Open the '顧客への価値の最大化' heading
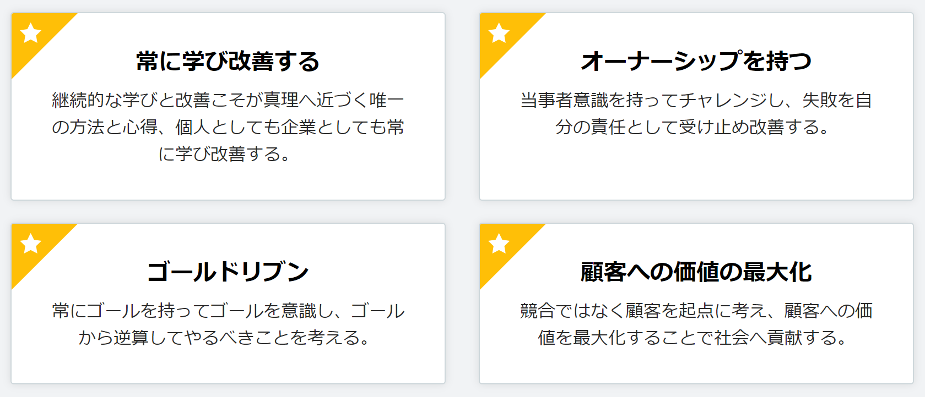The image size is (925, 397). tap(696, 272)
